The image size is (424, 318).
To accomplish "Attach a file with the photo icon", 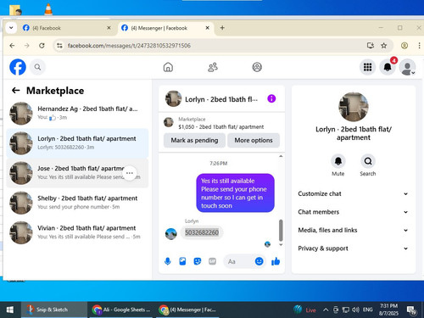I will pyautogui.click(x=182, y=261).
